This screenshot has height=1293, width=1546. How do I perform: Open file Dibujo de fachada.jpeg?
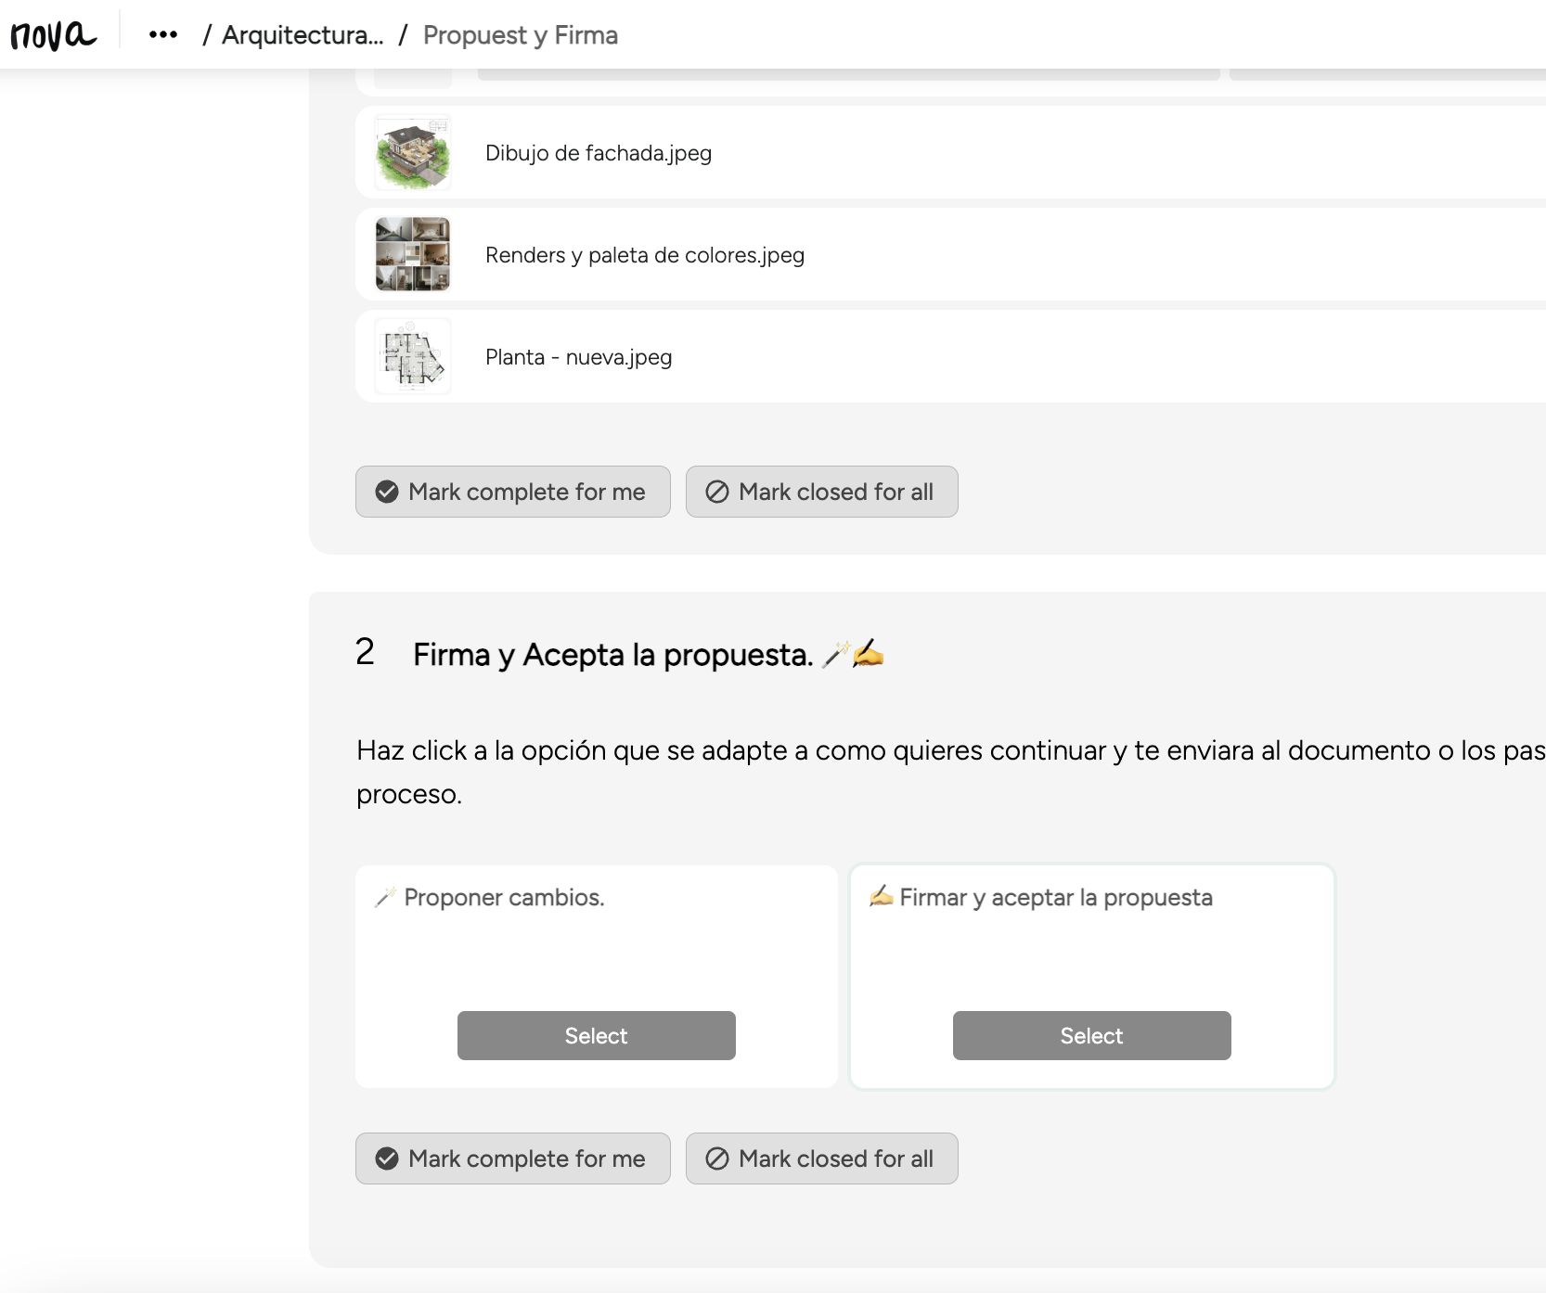coord(599,153)
